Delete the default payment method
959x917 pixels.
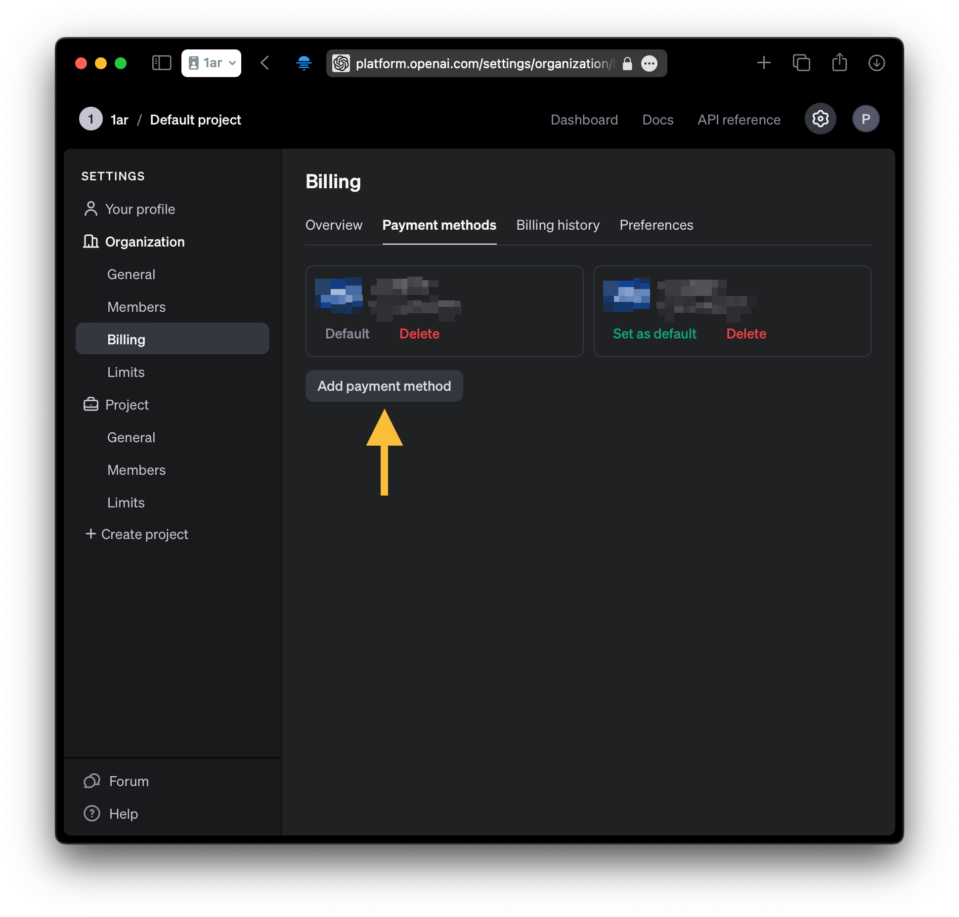tap(419, 333)
